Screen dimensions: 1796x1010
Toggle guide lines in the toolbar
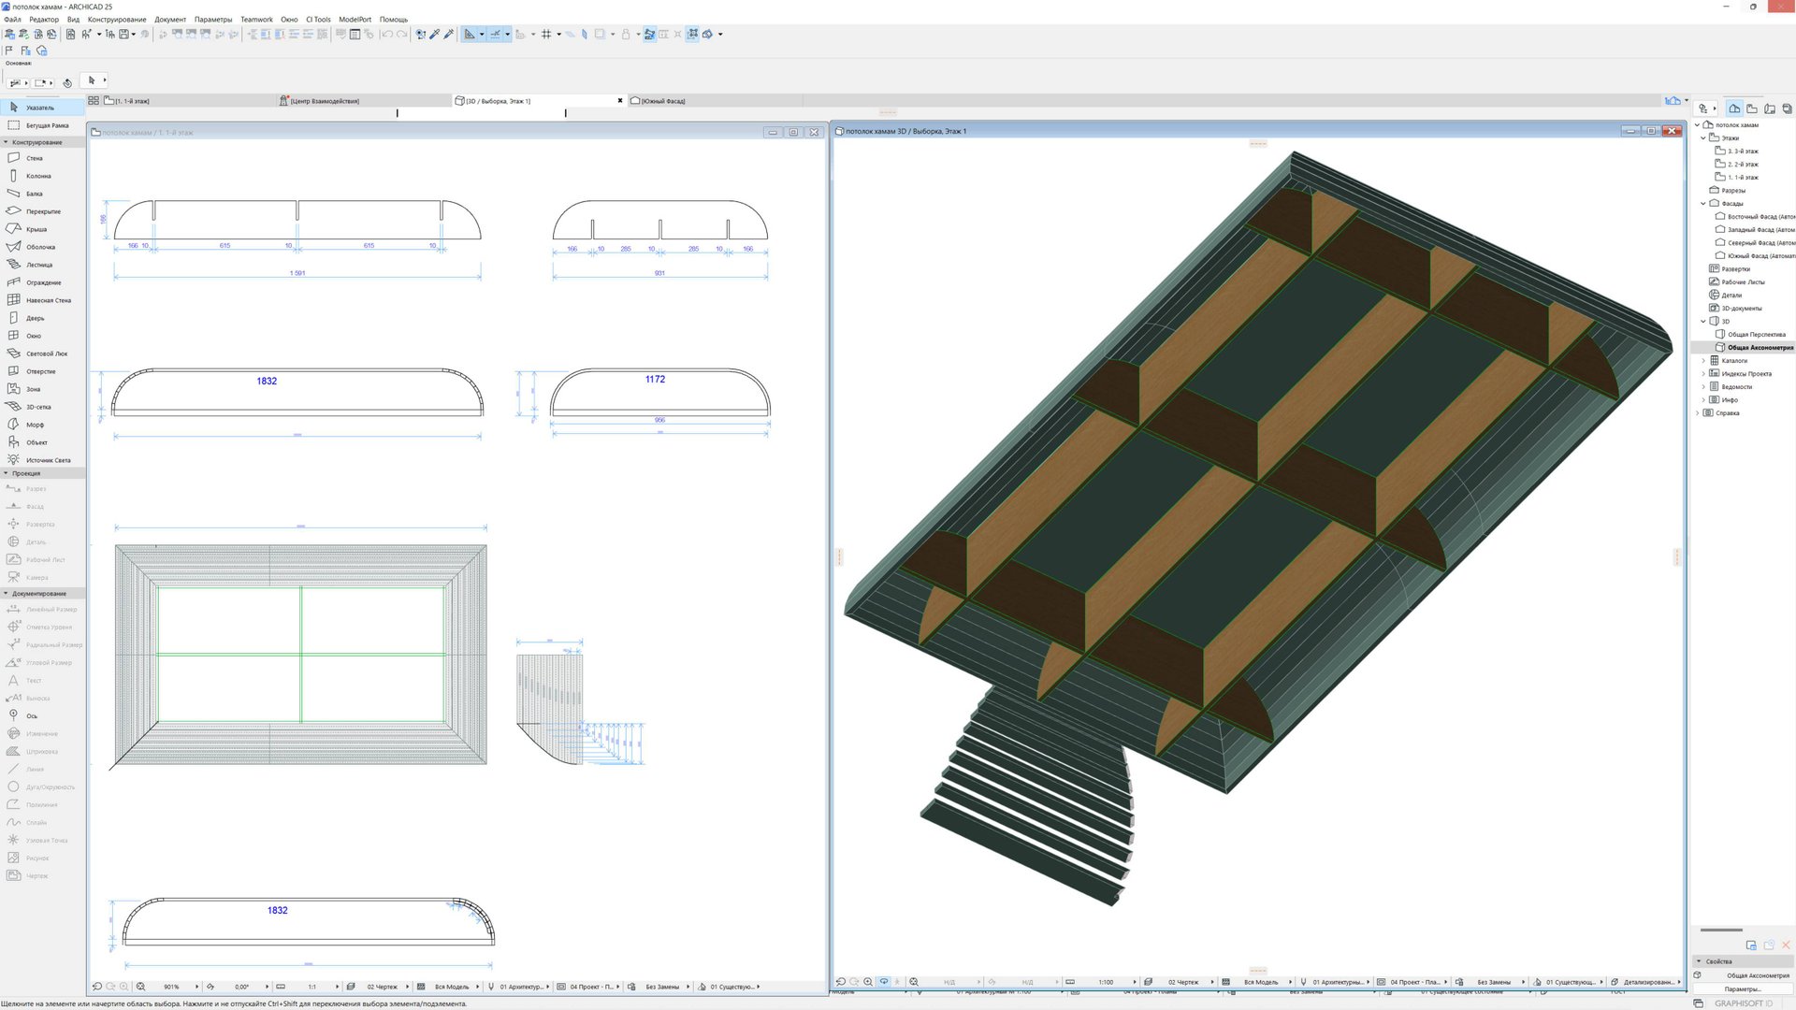click(x=471, y=35)
